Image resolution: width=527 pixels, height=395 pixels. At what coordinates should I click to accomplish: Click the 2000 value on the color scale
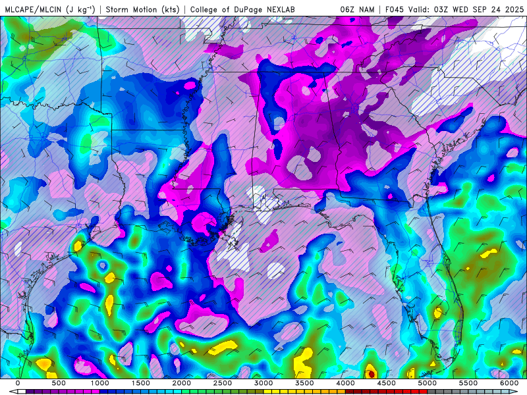click(x=182, y=383)
